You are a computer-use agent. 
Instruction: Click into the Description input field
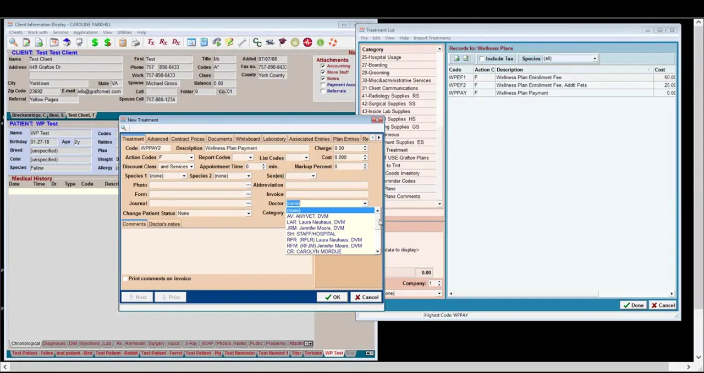click(x=256, y=149)
